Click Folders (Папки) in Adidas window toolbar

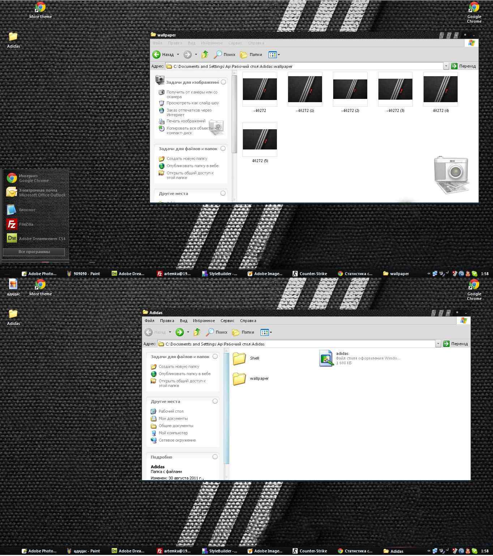coord(243,332)
